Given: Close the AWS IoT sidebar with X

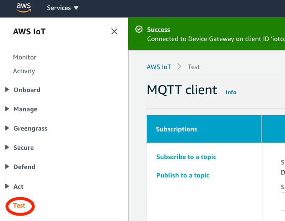Looking at the screenshot, I should 114,31.
